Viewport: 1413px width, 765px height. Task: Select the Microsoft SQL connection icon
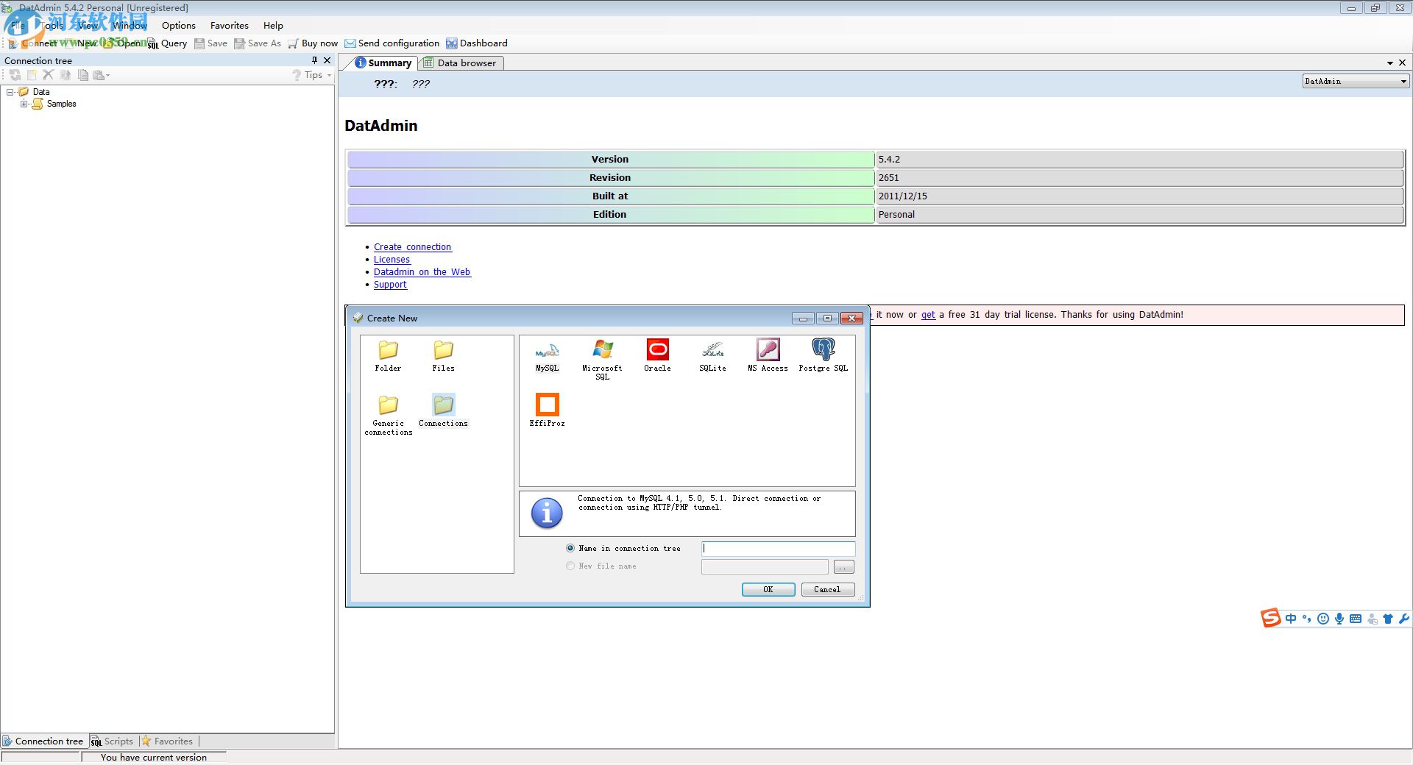[602, 359]
